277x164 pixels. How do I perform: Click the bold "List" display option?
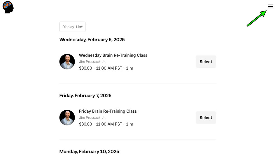79,27
